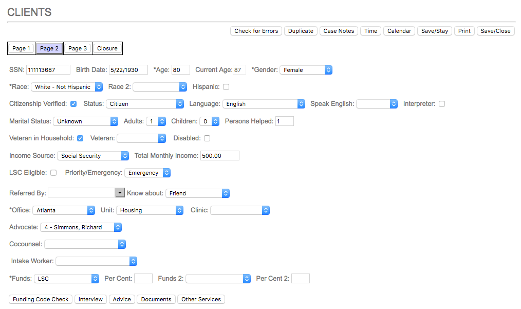Image resolution: width=521 pixels, height=309 pixels.
Task: Go to the Page 1 tab
Action: tap(21, 48)
